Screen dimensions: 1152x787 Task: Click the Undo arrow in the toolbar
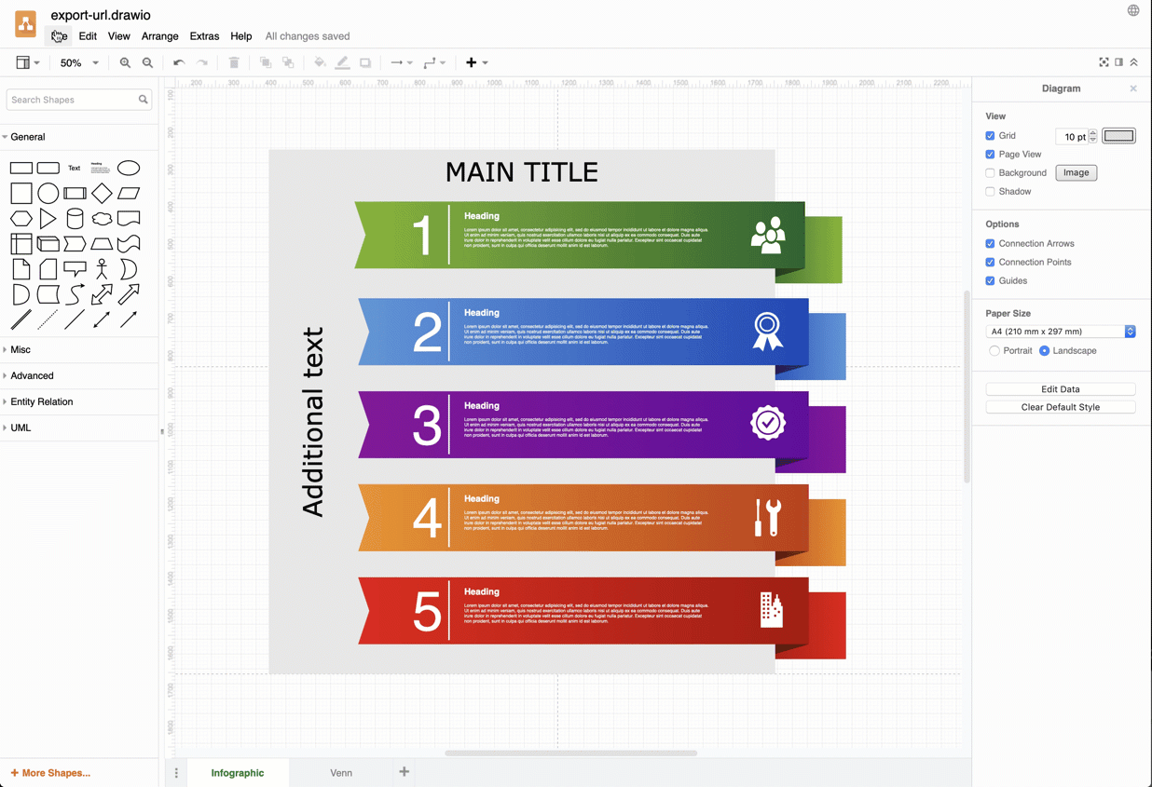click(178, 62)
